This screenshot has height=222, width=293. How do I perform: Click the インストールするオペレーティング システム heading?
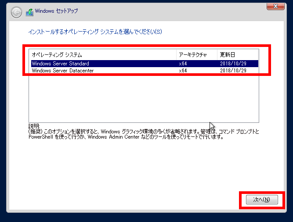pyautogui.click(x=95, y=32)
